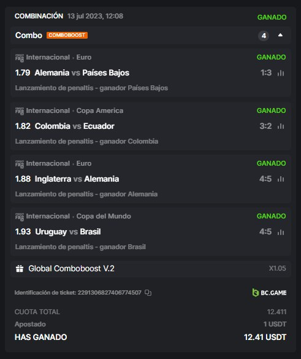Click the orange COMBOBOOST badge
The width and height of the screenshot is (301, 359).
pyautogui.click(x=67, y=35)
